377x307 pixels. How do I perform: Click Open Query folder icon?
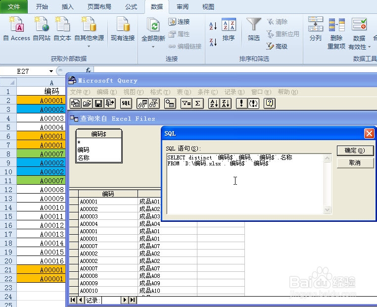(87, 103)
